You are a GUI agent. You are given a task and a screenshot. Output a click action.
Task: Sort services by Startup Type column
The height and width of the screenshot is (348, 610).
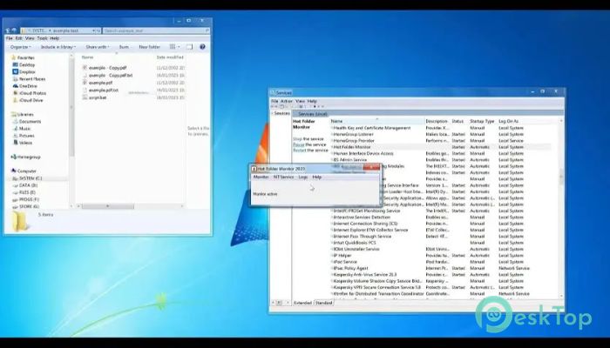click(483, 121)
